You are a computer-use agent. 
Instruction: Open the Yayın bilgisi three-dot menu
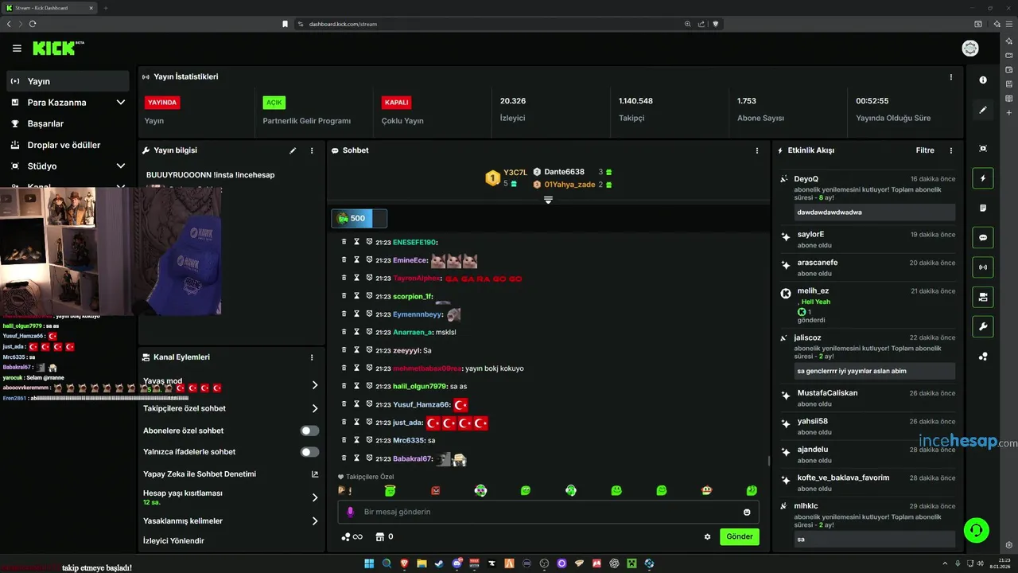pos(312,150)
